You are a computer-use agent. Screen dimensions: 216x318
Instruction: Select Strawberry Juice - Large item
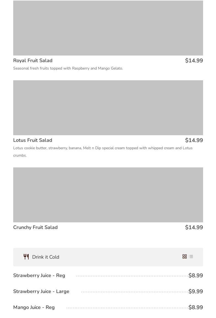point(41,291)
